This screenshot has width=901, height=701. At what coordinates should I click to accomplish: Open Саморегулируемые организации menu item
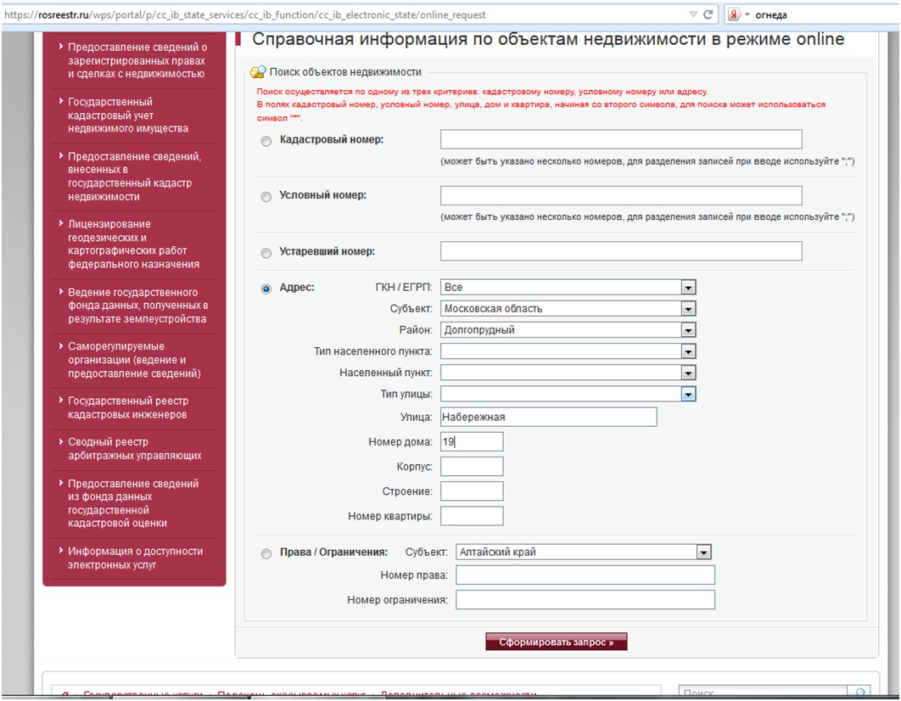[134, 360]
